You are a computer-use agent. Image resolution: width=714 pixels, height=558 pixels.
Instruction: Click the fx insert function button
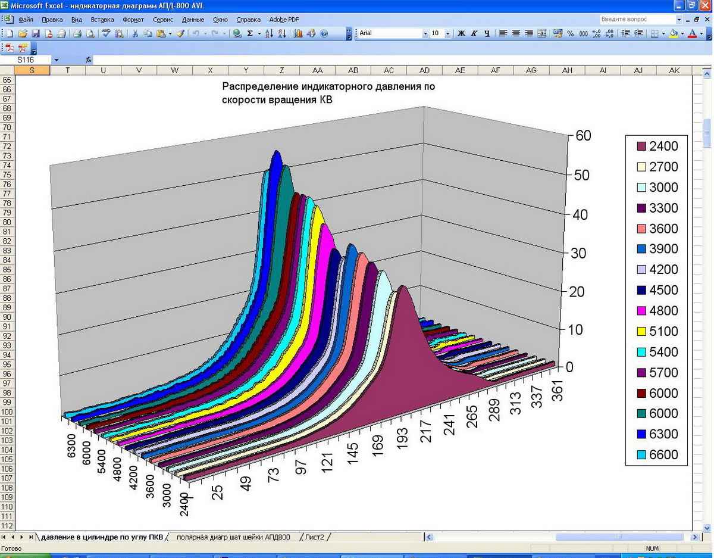pos(88,60)
